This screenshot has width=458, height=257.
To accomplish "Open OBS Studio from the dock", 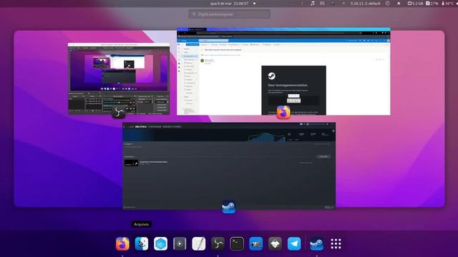I will 218,243.
